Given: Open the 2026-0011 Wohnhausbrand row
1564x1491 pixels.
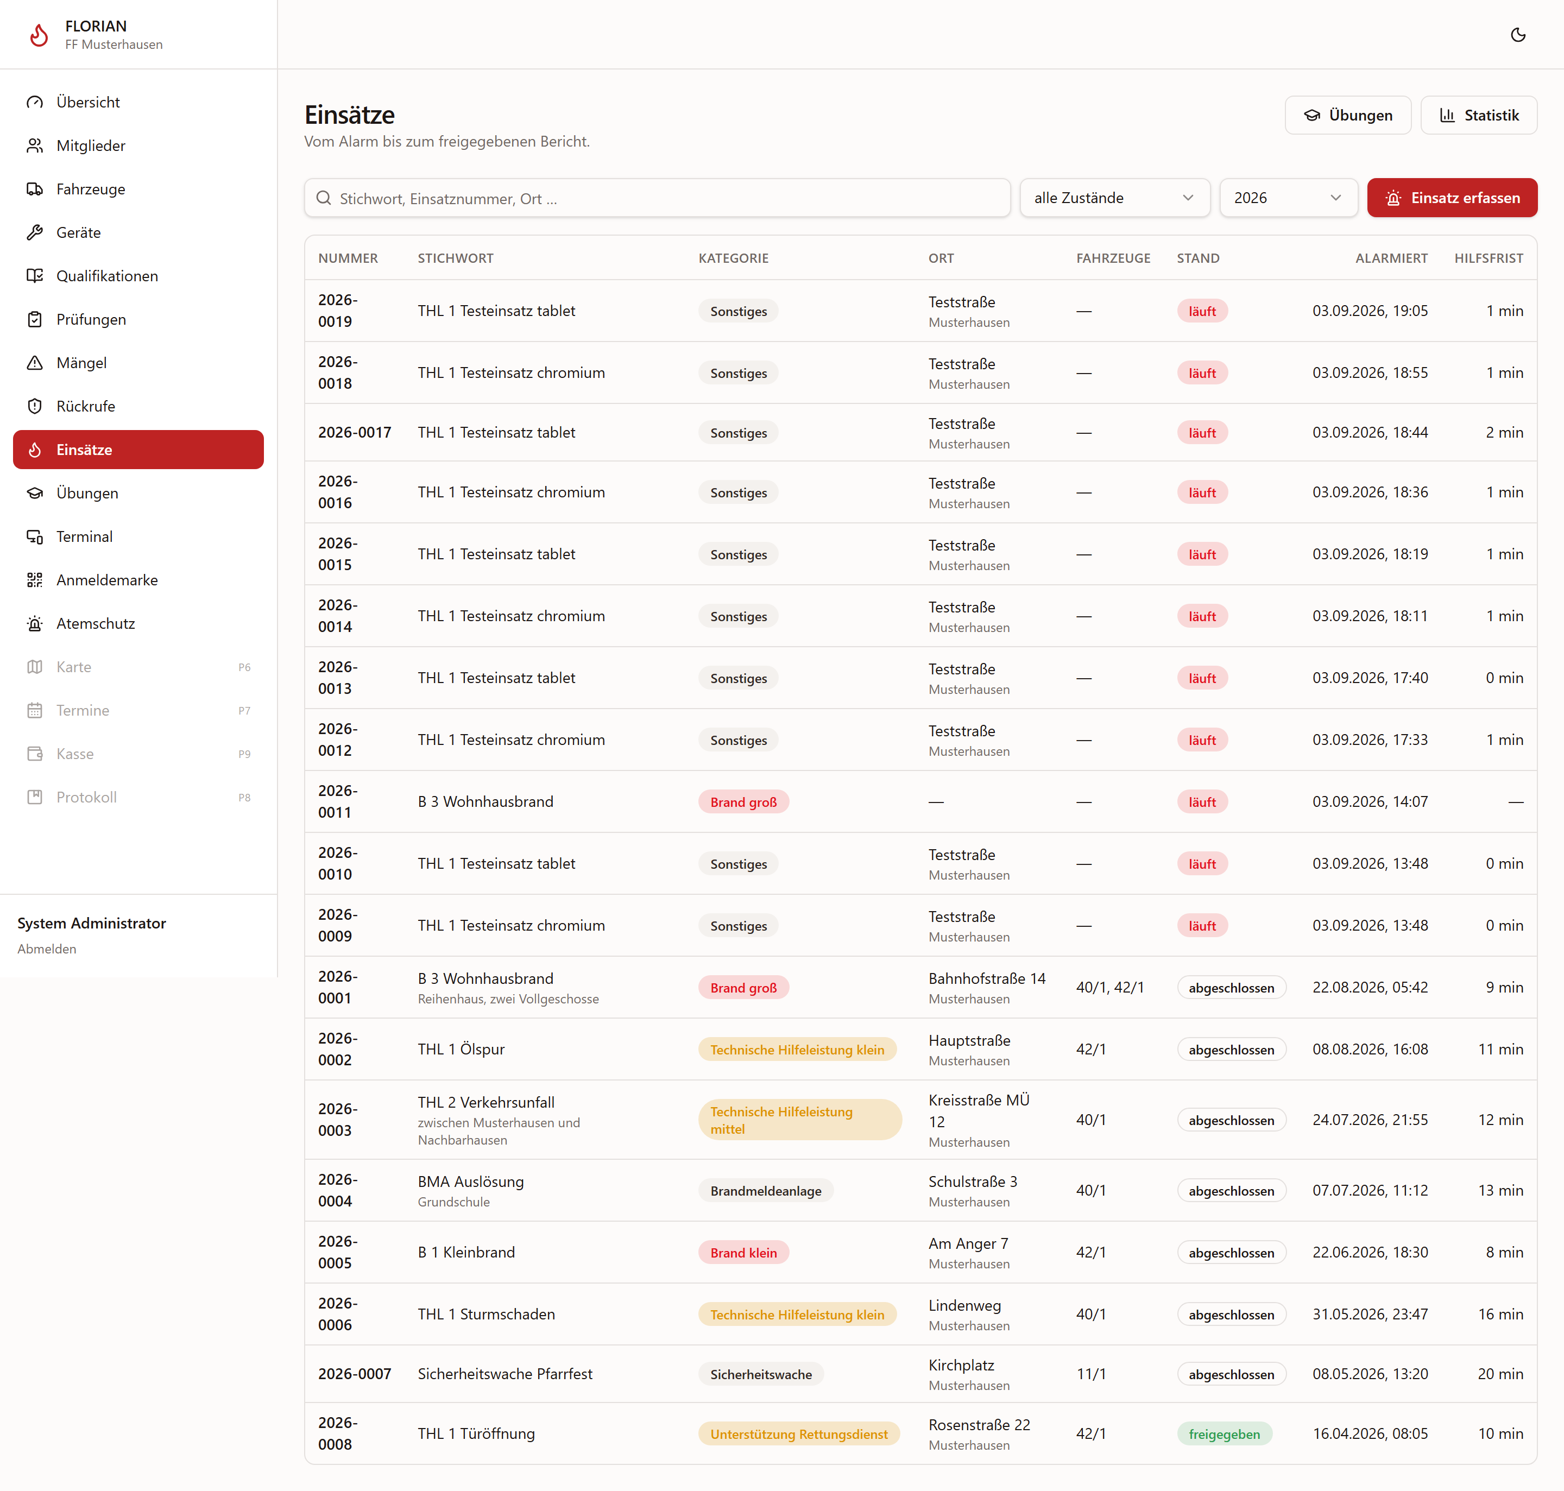Looking at the screenshot, I should [920, 802].
